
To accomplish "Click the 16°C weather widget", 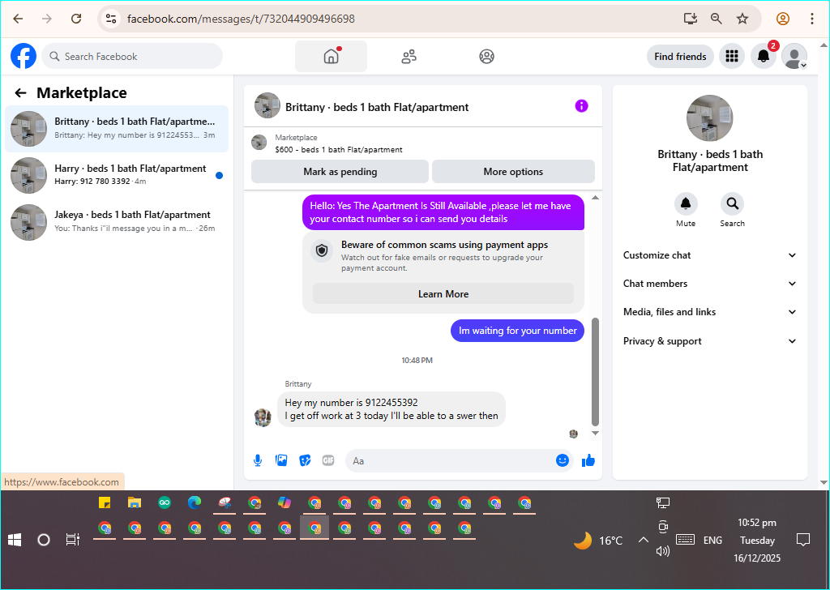I will tap(599, 541).
